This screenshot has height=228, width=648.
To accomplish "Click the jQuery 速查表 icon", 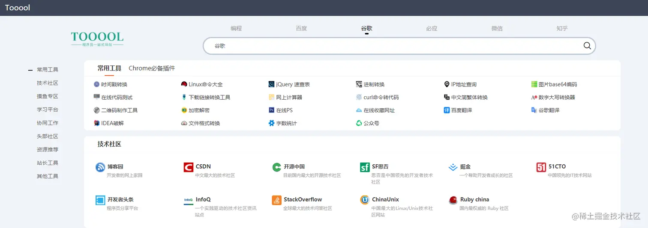I will [x=271, y=84].
